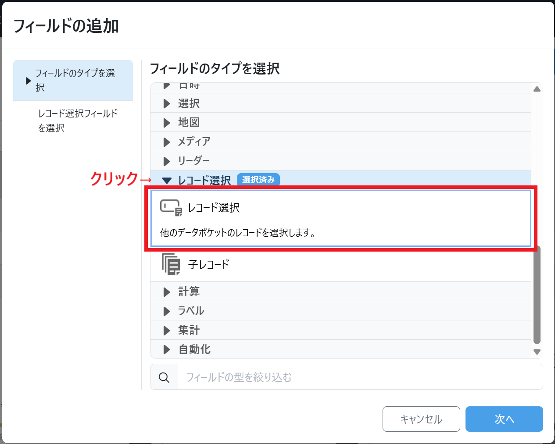Click the child record (子レコード) icon
The height and width of the screenshot is (444, 555).
(x=171, y=264)
